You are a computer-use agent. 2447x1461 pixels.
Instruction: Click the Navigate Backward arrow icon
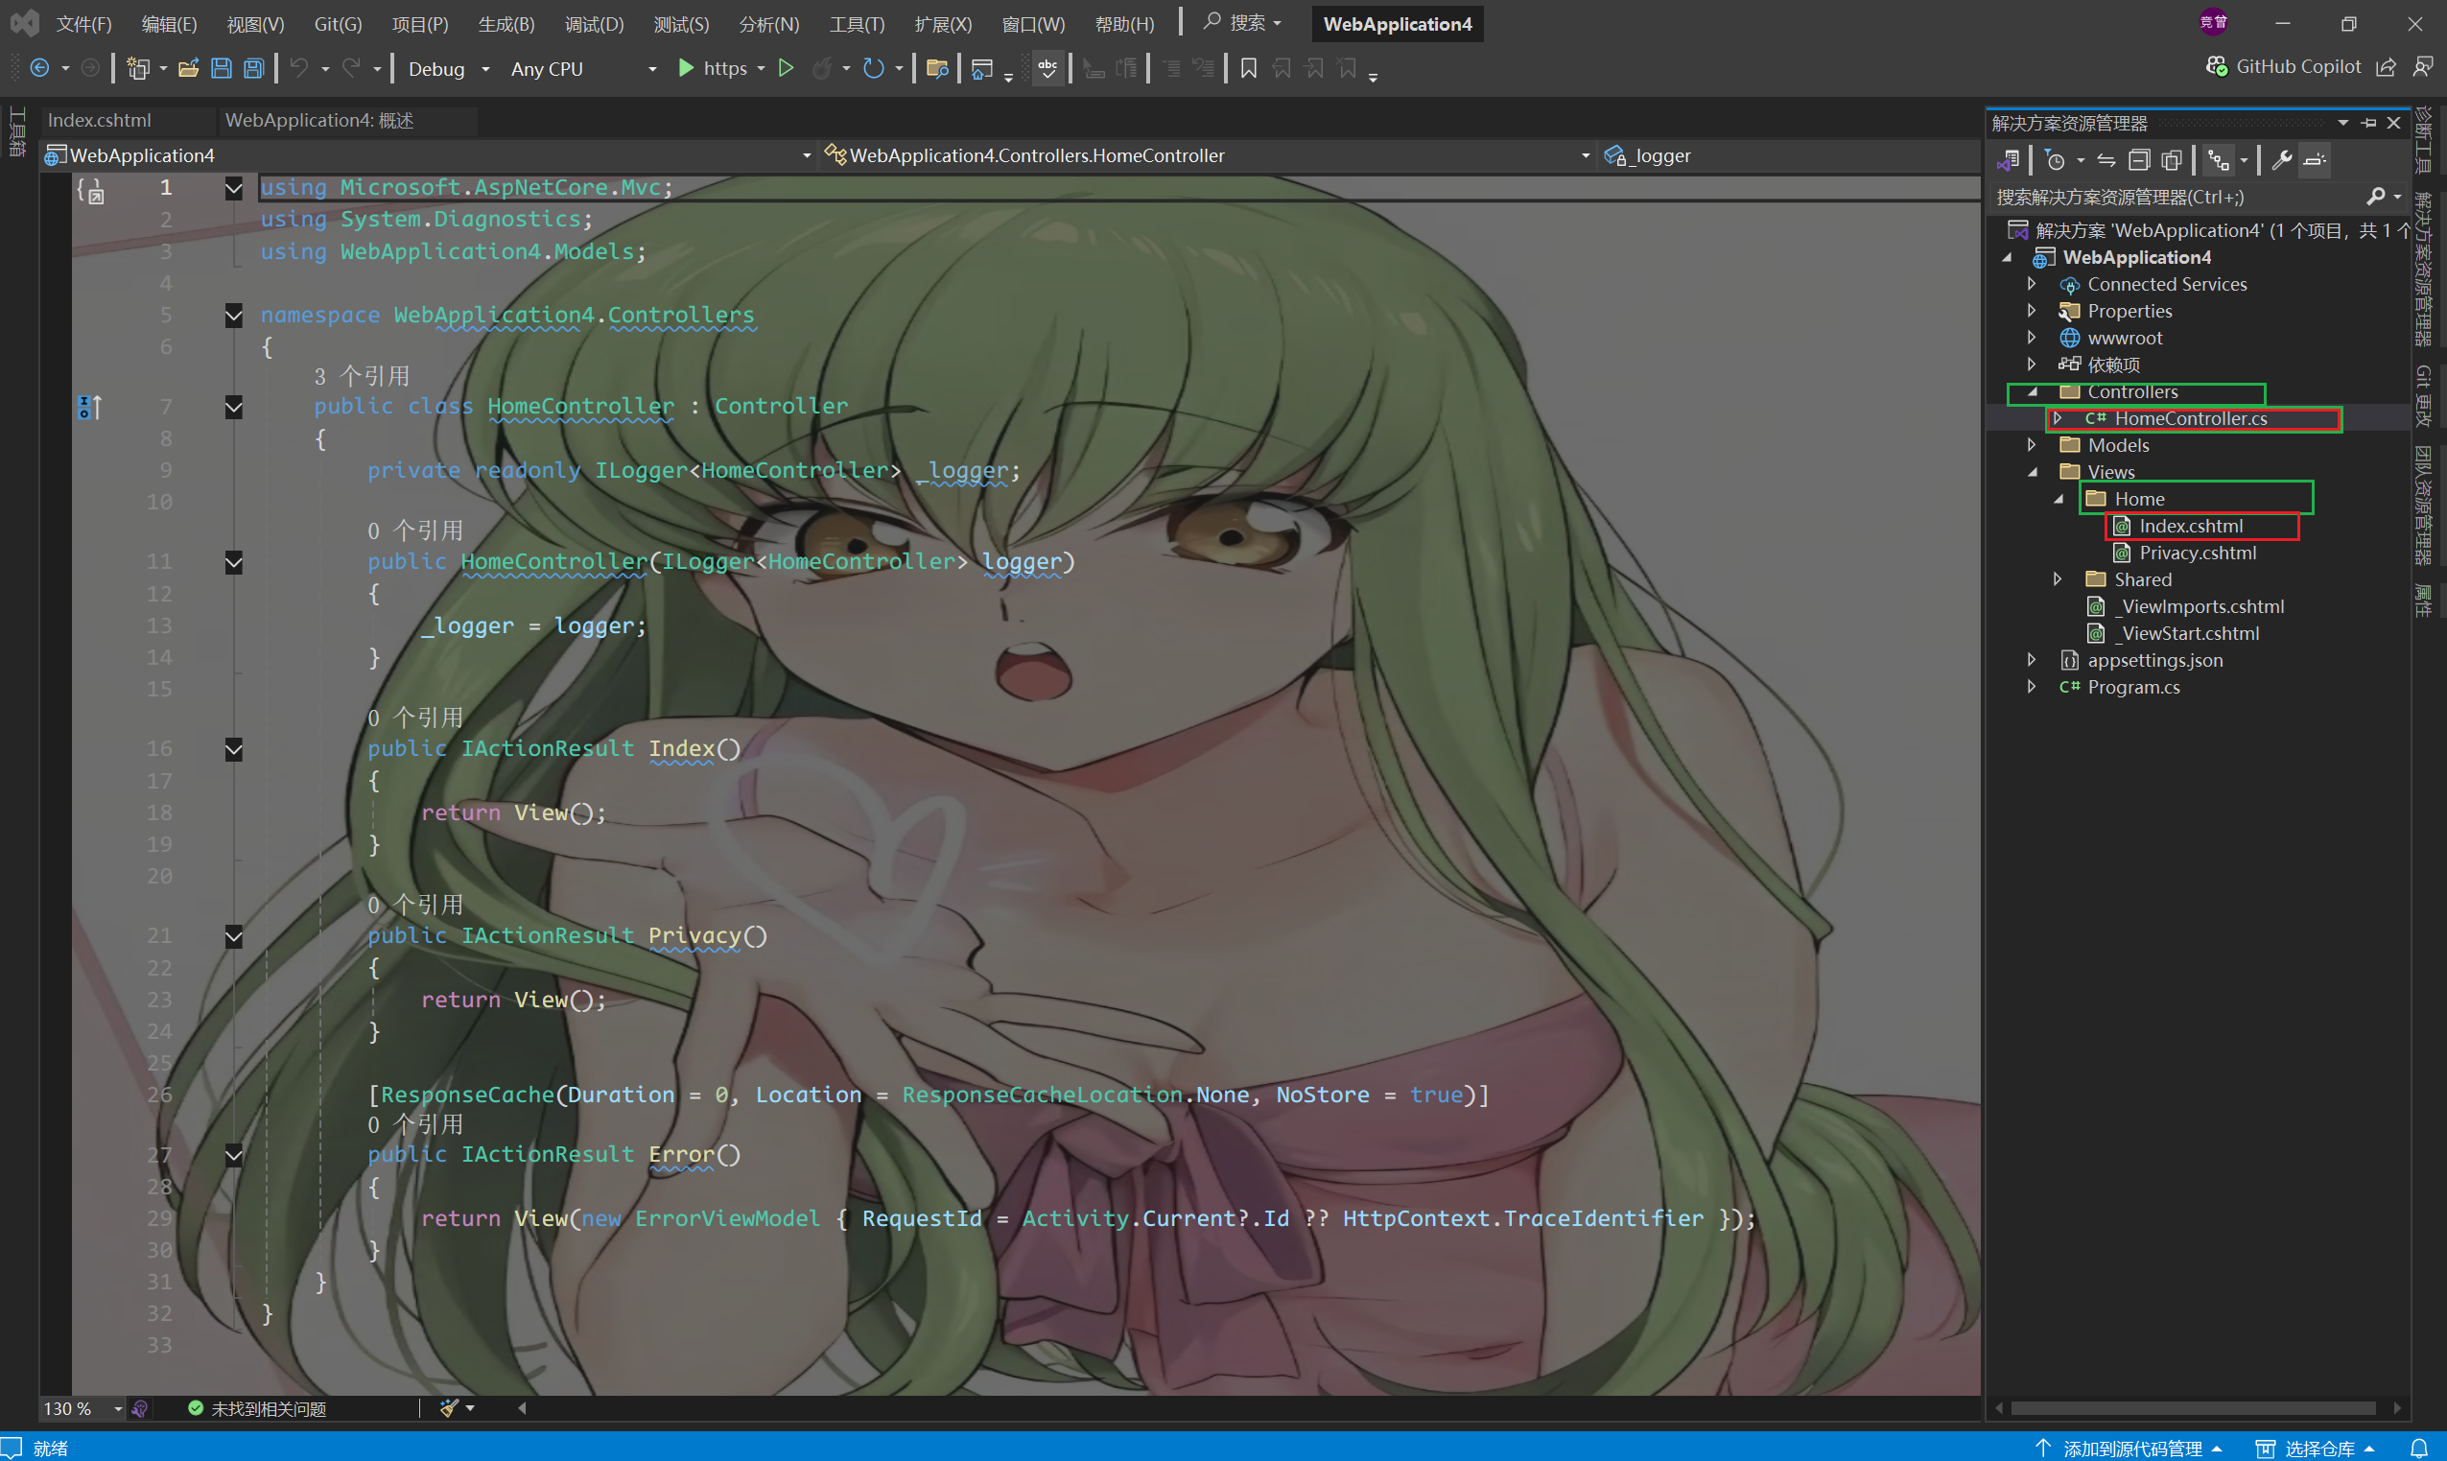tap(39, 68)
